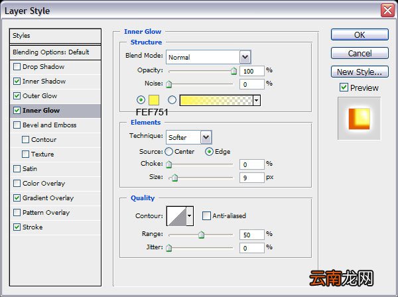The image size is (398, 297).
Task: Select the Bevel and Emboss row
Action: point(55,125)
